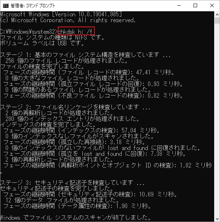
Task: Click the title text 管理者: コマンド プロンプト
Action: (33, 6)
